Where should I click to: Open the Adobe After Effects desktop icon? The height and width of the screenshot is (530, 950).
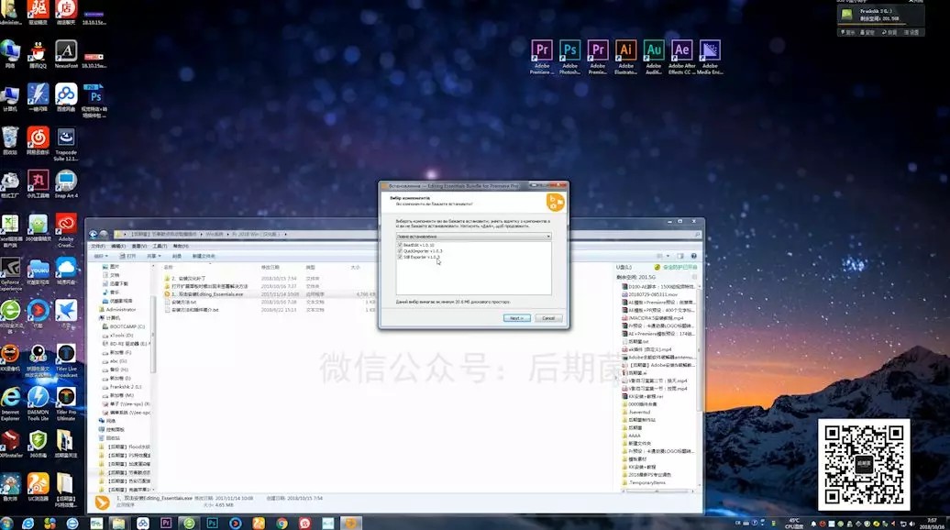pyautogui.click(x=681, y=57)
